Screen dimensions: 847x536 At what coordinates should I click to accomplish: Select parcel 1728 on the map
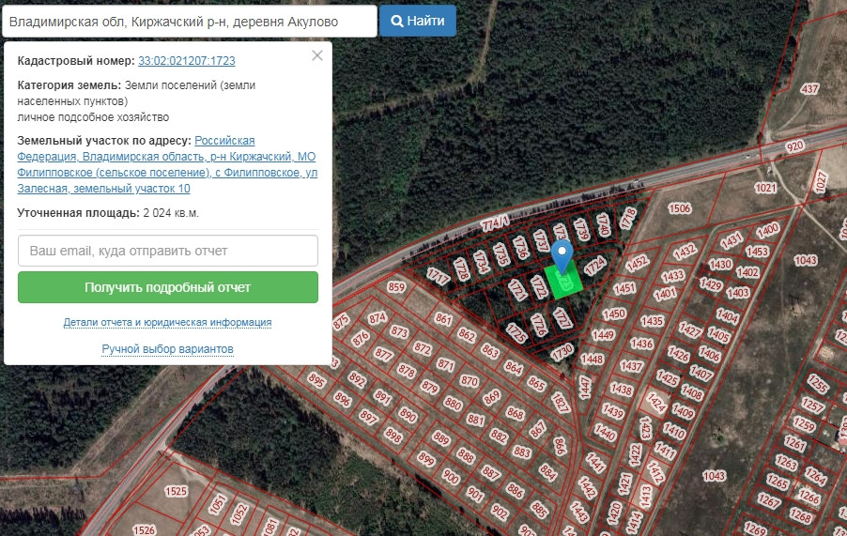(461, 268)
